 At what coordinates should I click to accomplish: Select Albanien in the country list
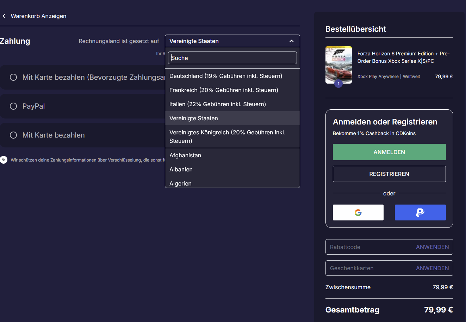[232, 169]
